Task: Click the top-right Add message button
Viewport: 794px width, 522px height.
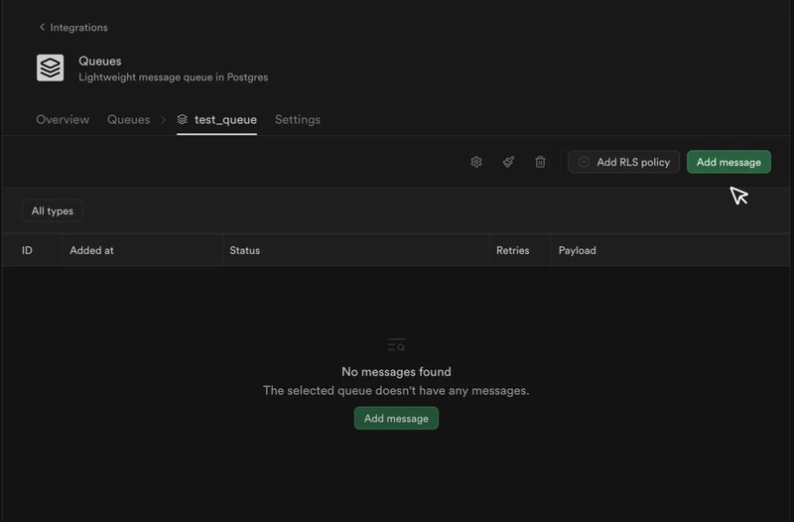Action: click(x=728, y=162)
